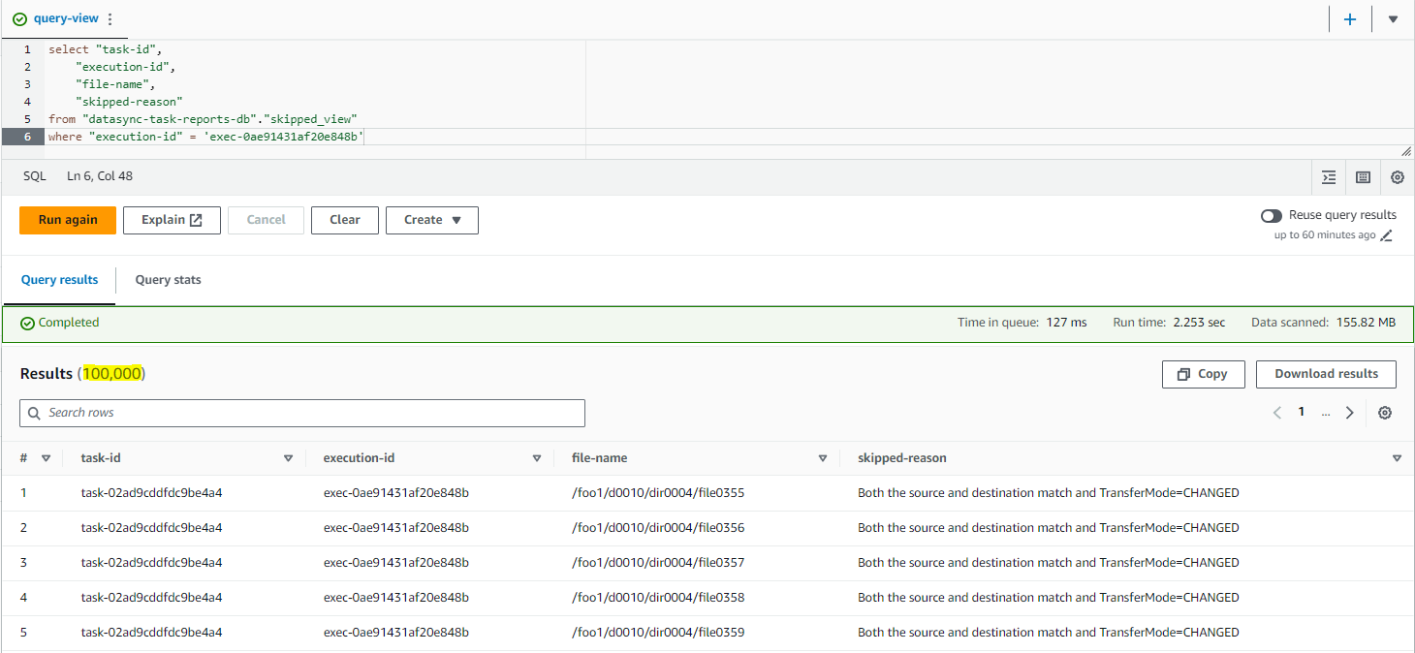Screen dimensions: 1415x653
Task: Edit reuse duration via the pencil icon
Action: pos(1387,234)
